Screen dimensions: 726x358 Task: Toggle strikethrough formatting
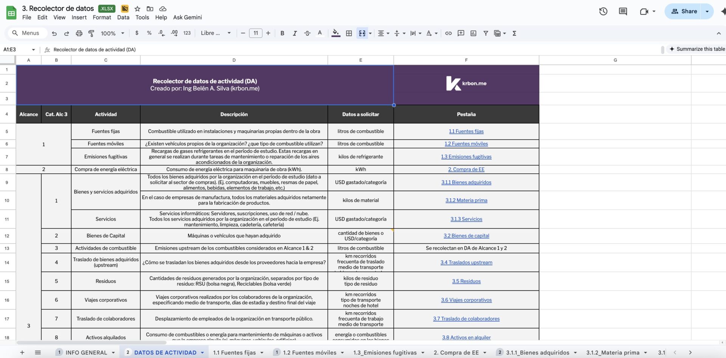pos(307,33)
